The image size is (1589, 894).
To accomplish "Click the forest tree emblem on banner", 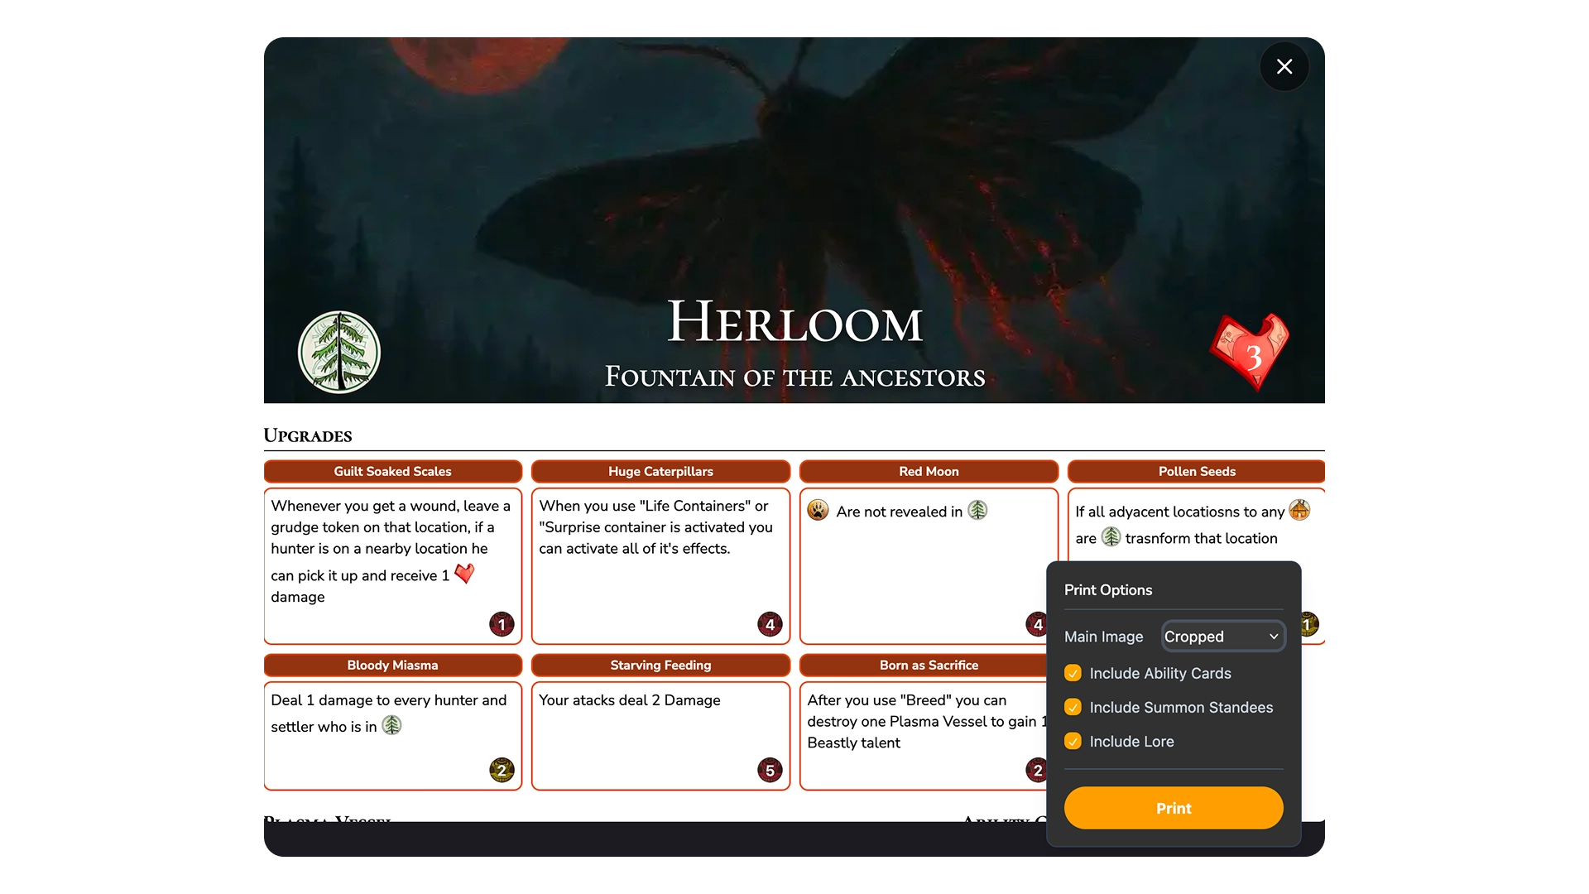I will (x=339, y=353).
